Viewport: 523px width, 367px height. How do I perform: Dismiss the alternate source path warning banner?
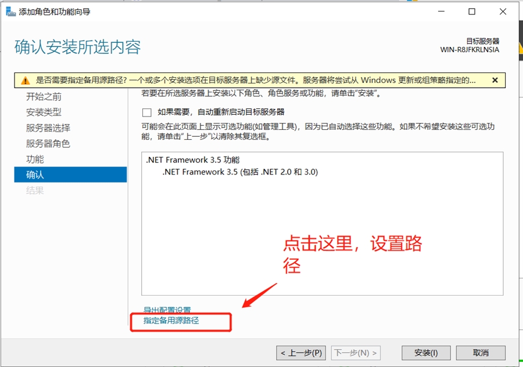point(495,80)
